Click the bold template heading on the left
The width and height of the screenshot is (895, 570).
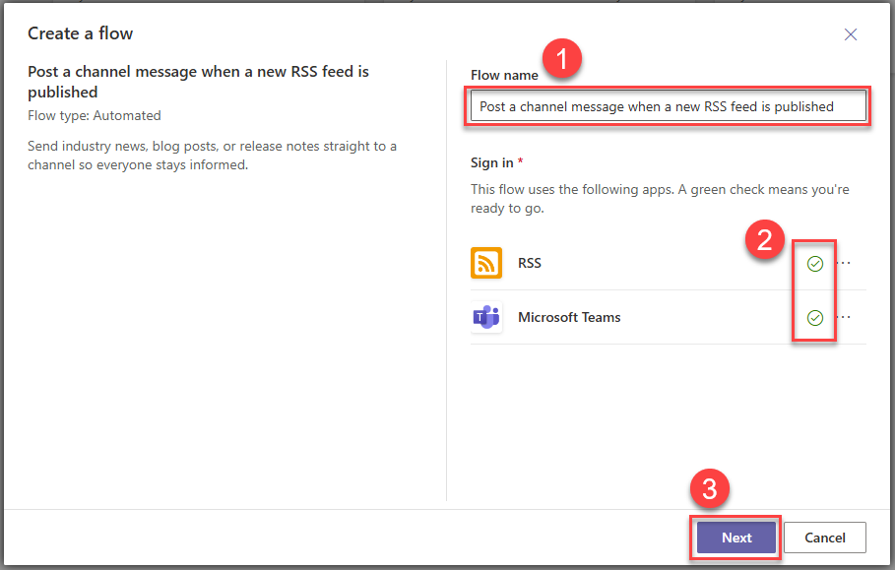[197, 82]
